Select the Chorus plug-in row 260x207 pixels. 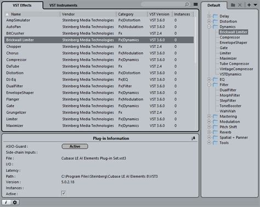[x=99, y=53]
